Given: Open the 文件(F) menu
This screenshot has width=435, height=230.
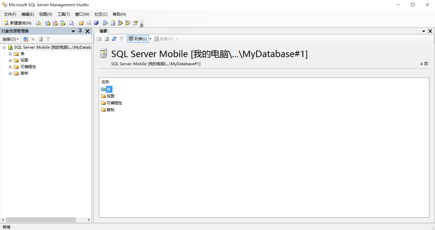Looking at the screenshot, I should 10,14.
